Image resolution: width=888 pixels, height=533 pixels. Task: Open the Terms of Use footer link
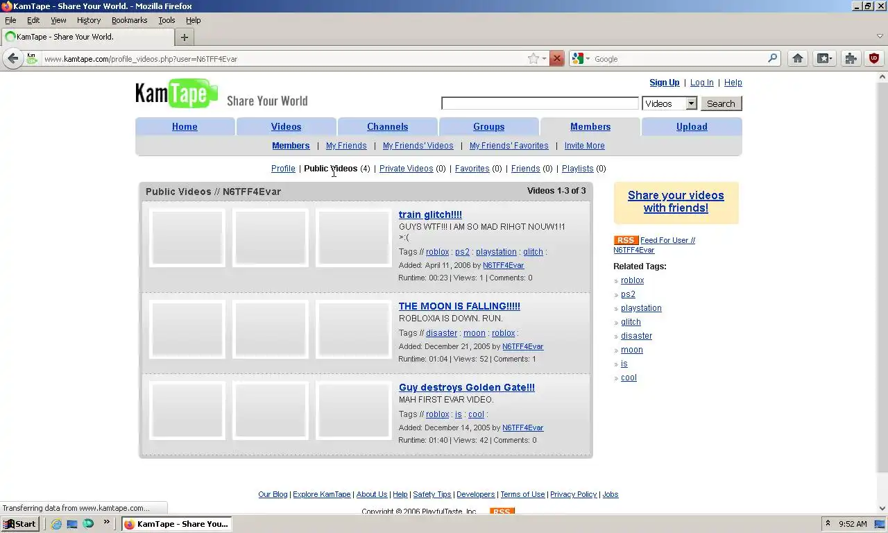pos(522,494)
